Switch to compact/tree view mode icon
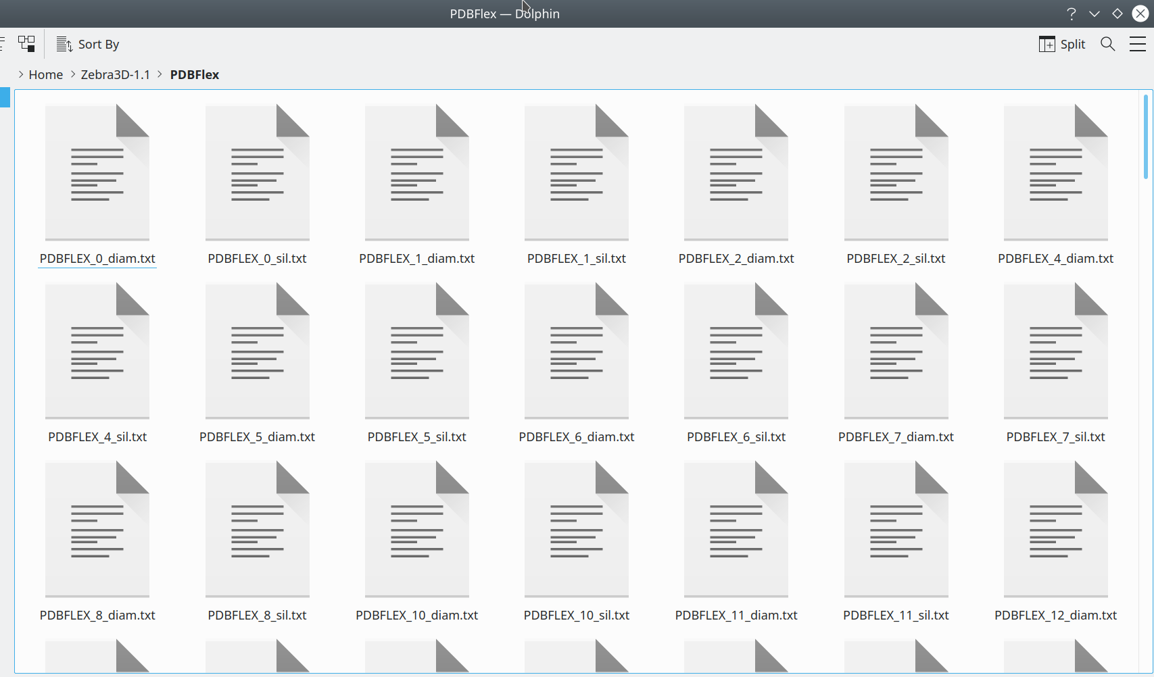The width and height of the screenshot is (1154, 677). coord(26,44)
